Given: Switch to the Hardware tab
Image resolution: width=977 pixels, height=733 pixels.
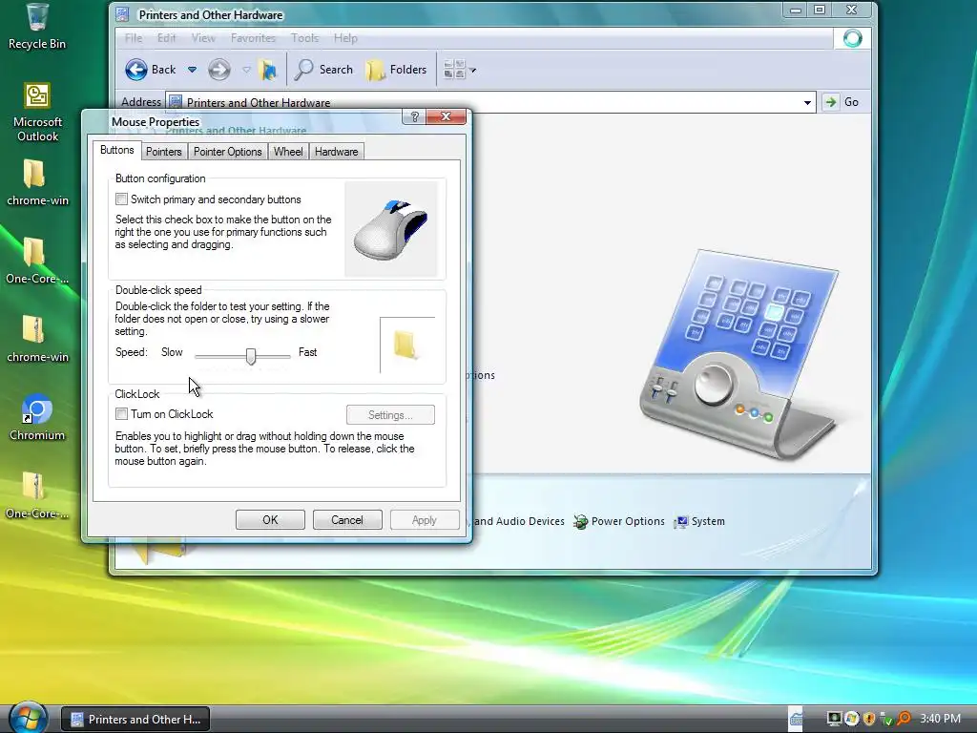Looking at the screenshot, I should coord(337,152).
